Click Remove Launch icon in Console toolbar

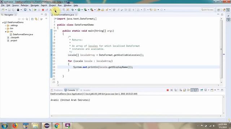pyautogui.click(x=171, y=90)
